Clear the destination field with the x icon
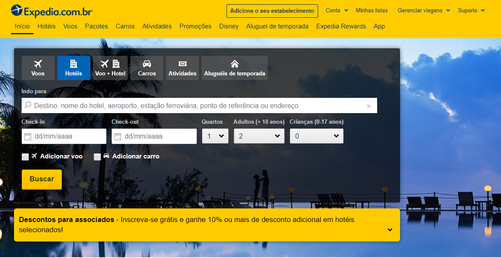This screenshot has width=501, height=258. (x=369, y=105)
